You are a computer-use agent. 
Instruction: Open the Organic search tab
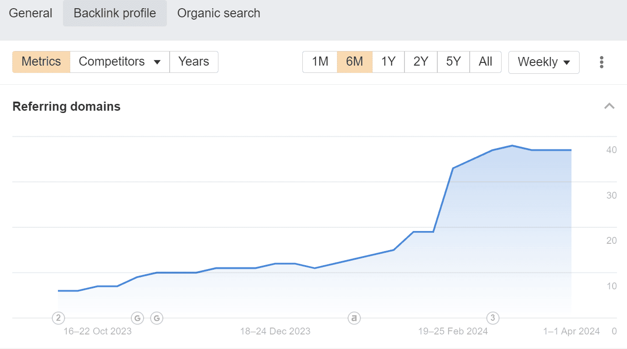219,13
